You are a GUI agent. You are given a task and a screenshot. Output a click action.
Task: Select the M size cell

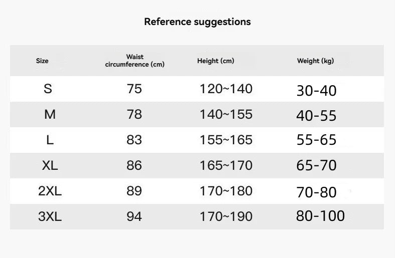[x=50, y=114]
